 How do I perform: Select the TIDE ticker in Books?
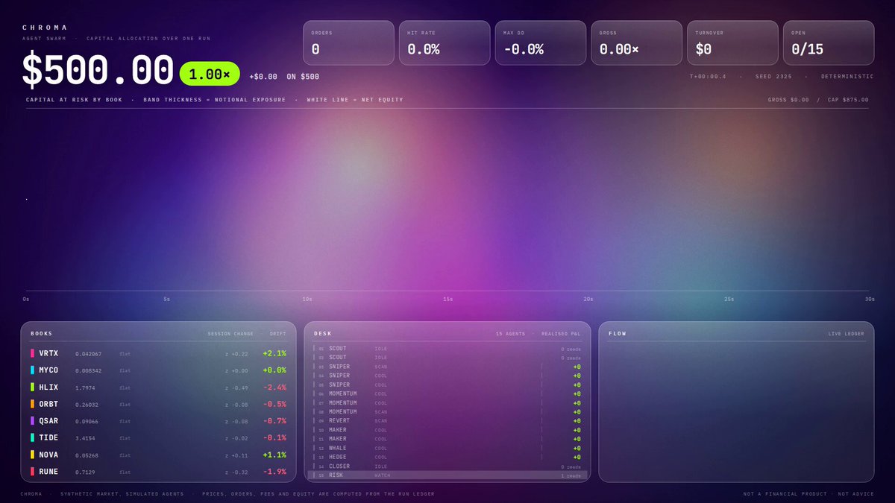48,438
